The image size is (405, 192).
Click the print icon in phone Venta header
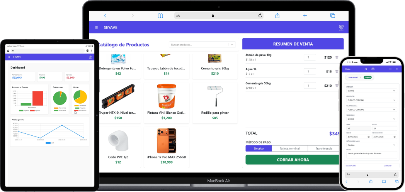(x=373, y=69)
